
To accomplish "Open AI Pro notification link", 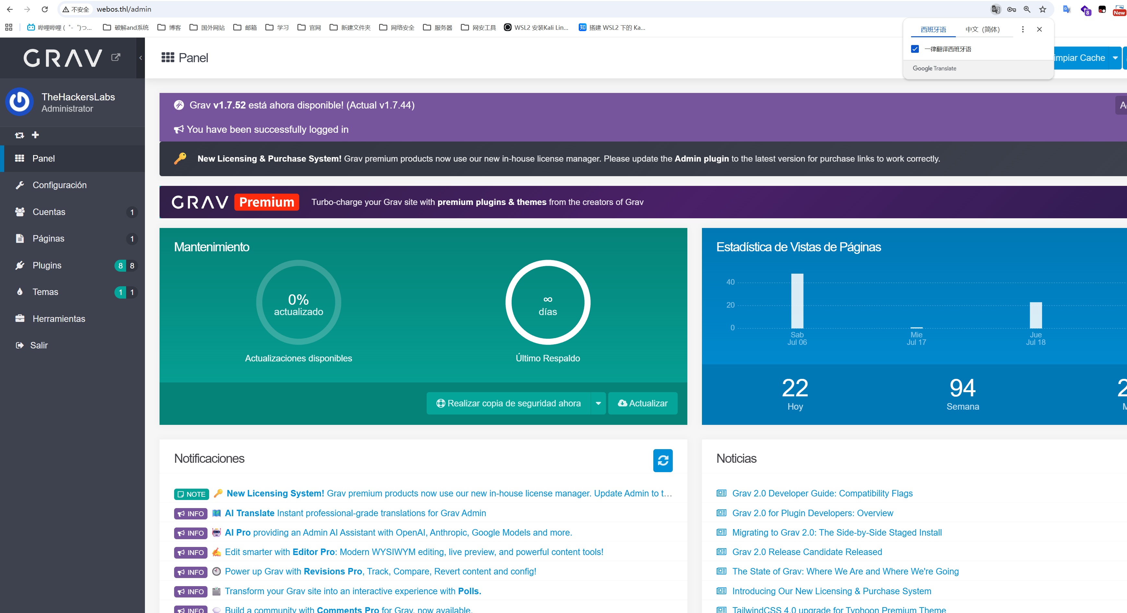I will coord(398,533).
